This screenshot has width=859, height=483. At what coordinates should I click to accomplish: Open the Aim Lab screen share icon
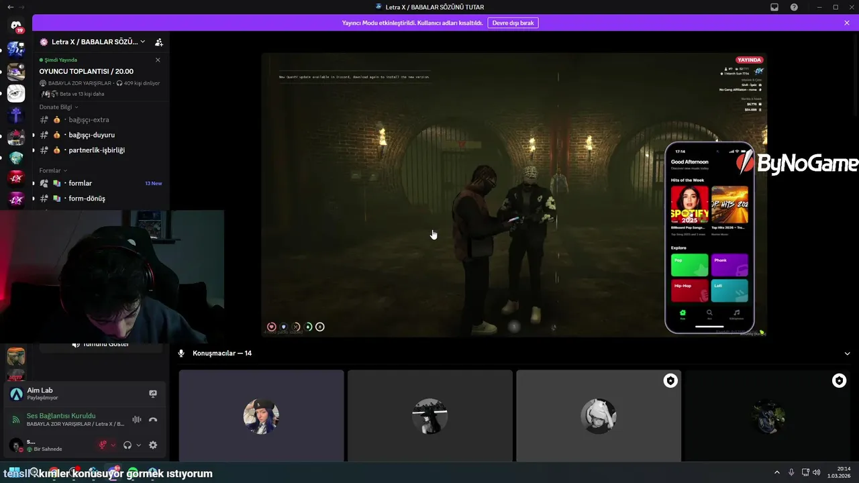(x=153, y=394)
